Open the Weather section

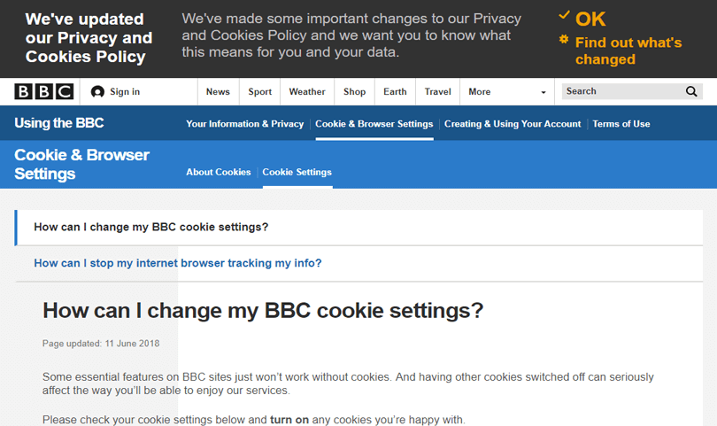(x=307, y=91)
